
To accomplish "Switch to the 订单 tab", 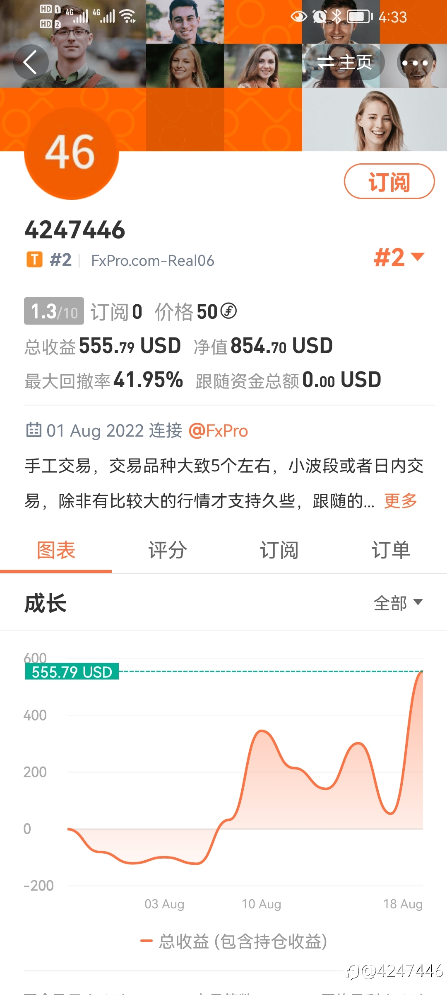I will (x=391, y=551).
